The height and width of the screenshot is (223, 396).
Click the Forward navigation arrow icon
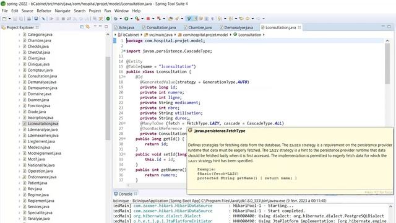258,19
